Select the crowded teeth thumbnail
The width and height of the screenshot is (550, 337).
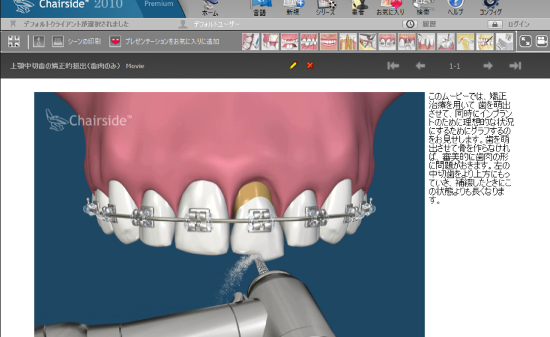tap(309, 41)
